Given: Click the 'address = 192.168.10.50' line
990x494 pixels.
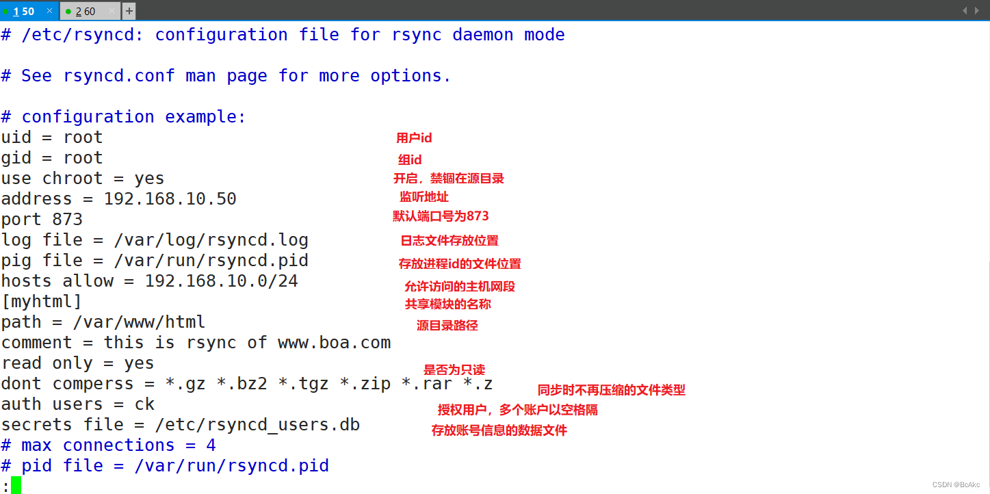Looking at the screenshot, I should coord(119,199).
